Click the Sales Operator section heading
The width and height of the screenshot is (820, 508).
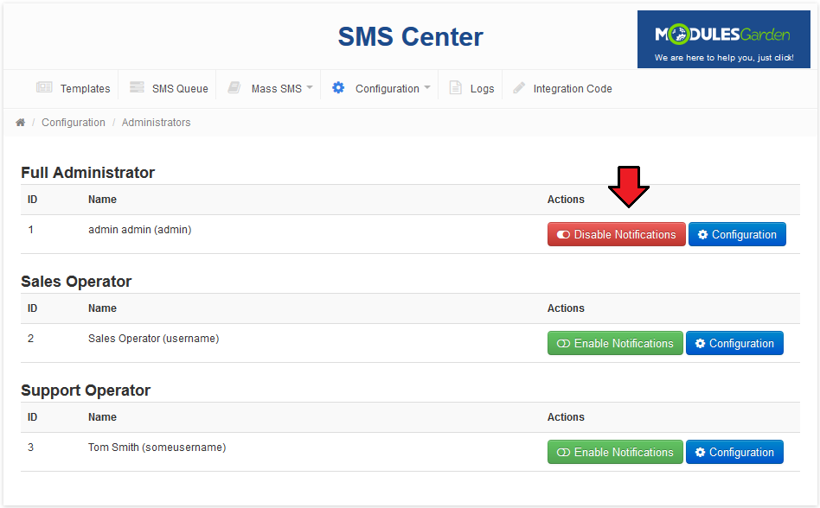coord(76,282)
